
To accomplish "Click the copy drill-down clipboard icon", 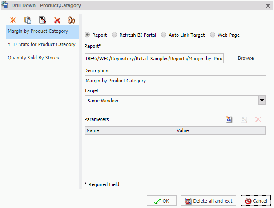I will pyautogui.click(x=28, y=20).
